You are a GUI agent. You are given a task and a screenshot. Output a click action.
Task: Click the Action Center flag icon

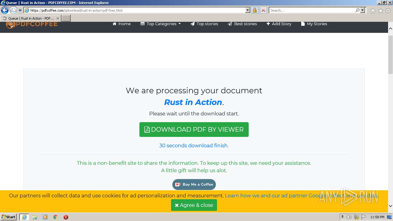point(364,217)
